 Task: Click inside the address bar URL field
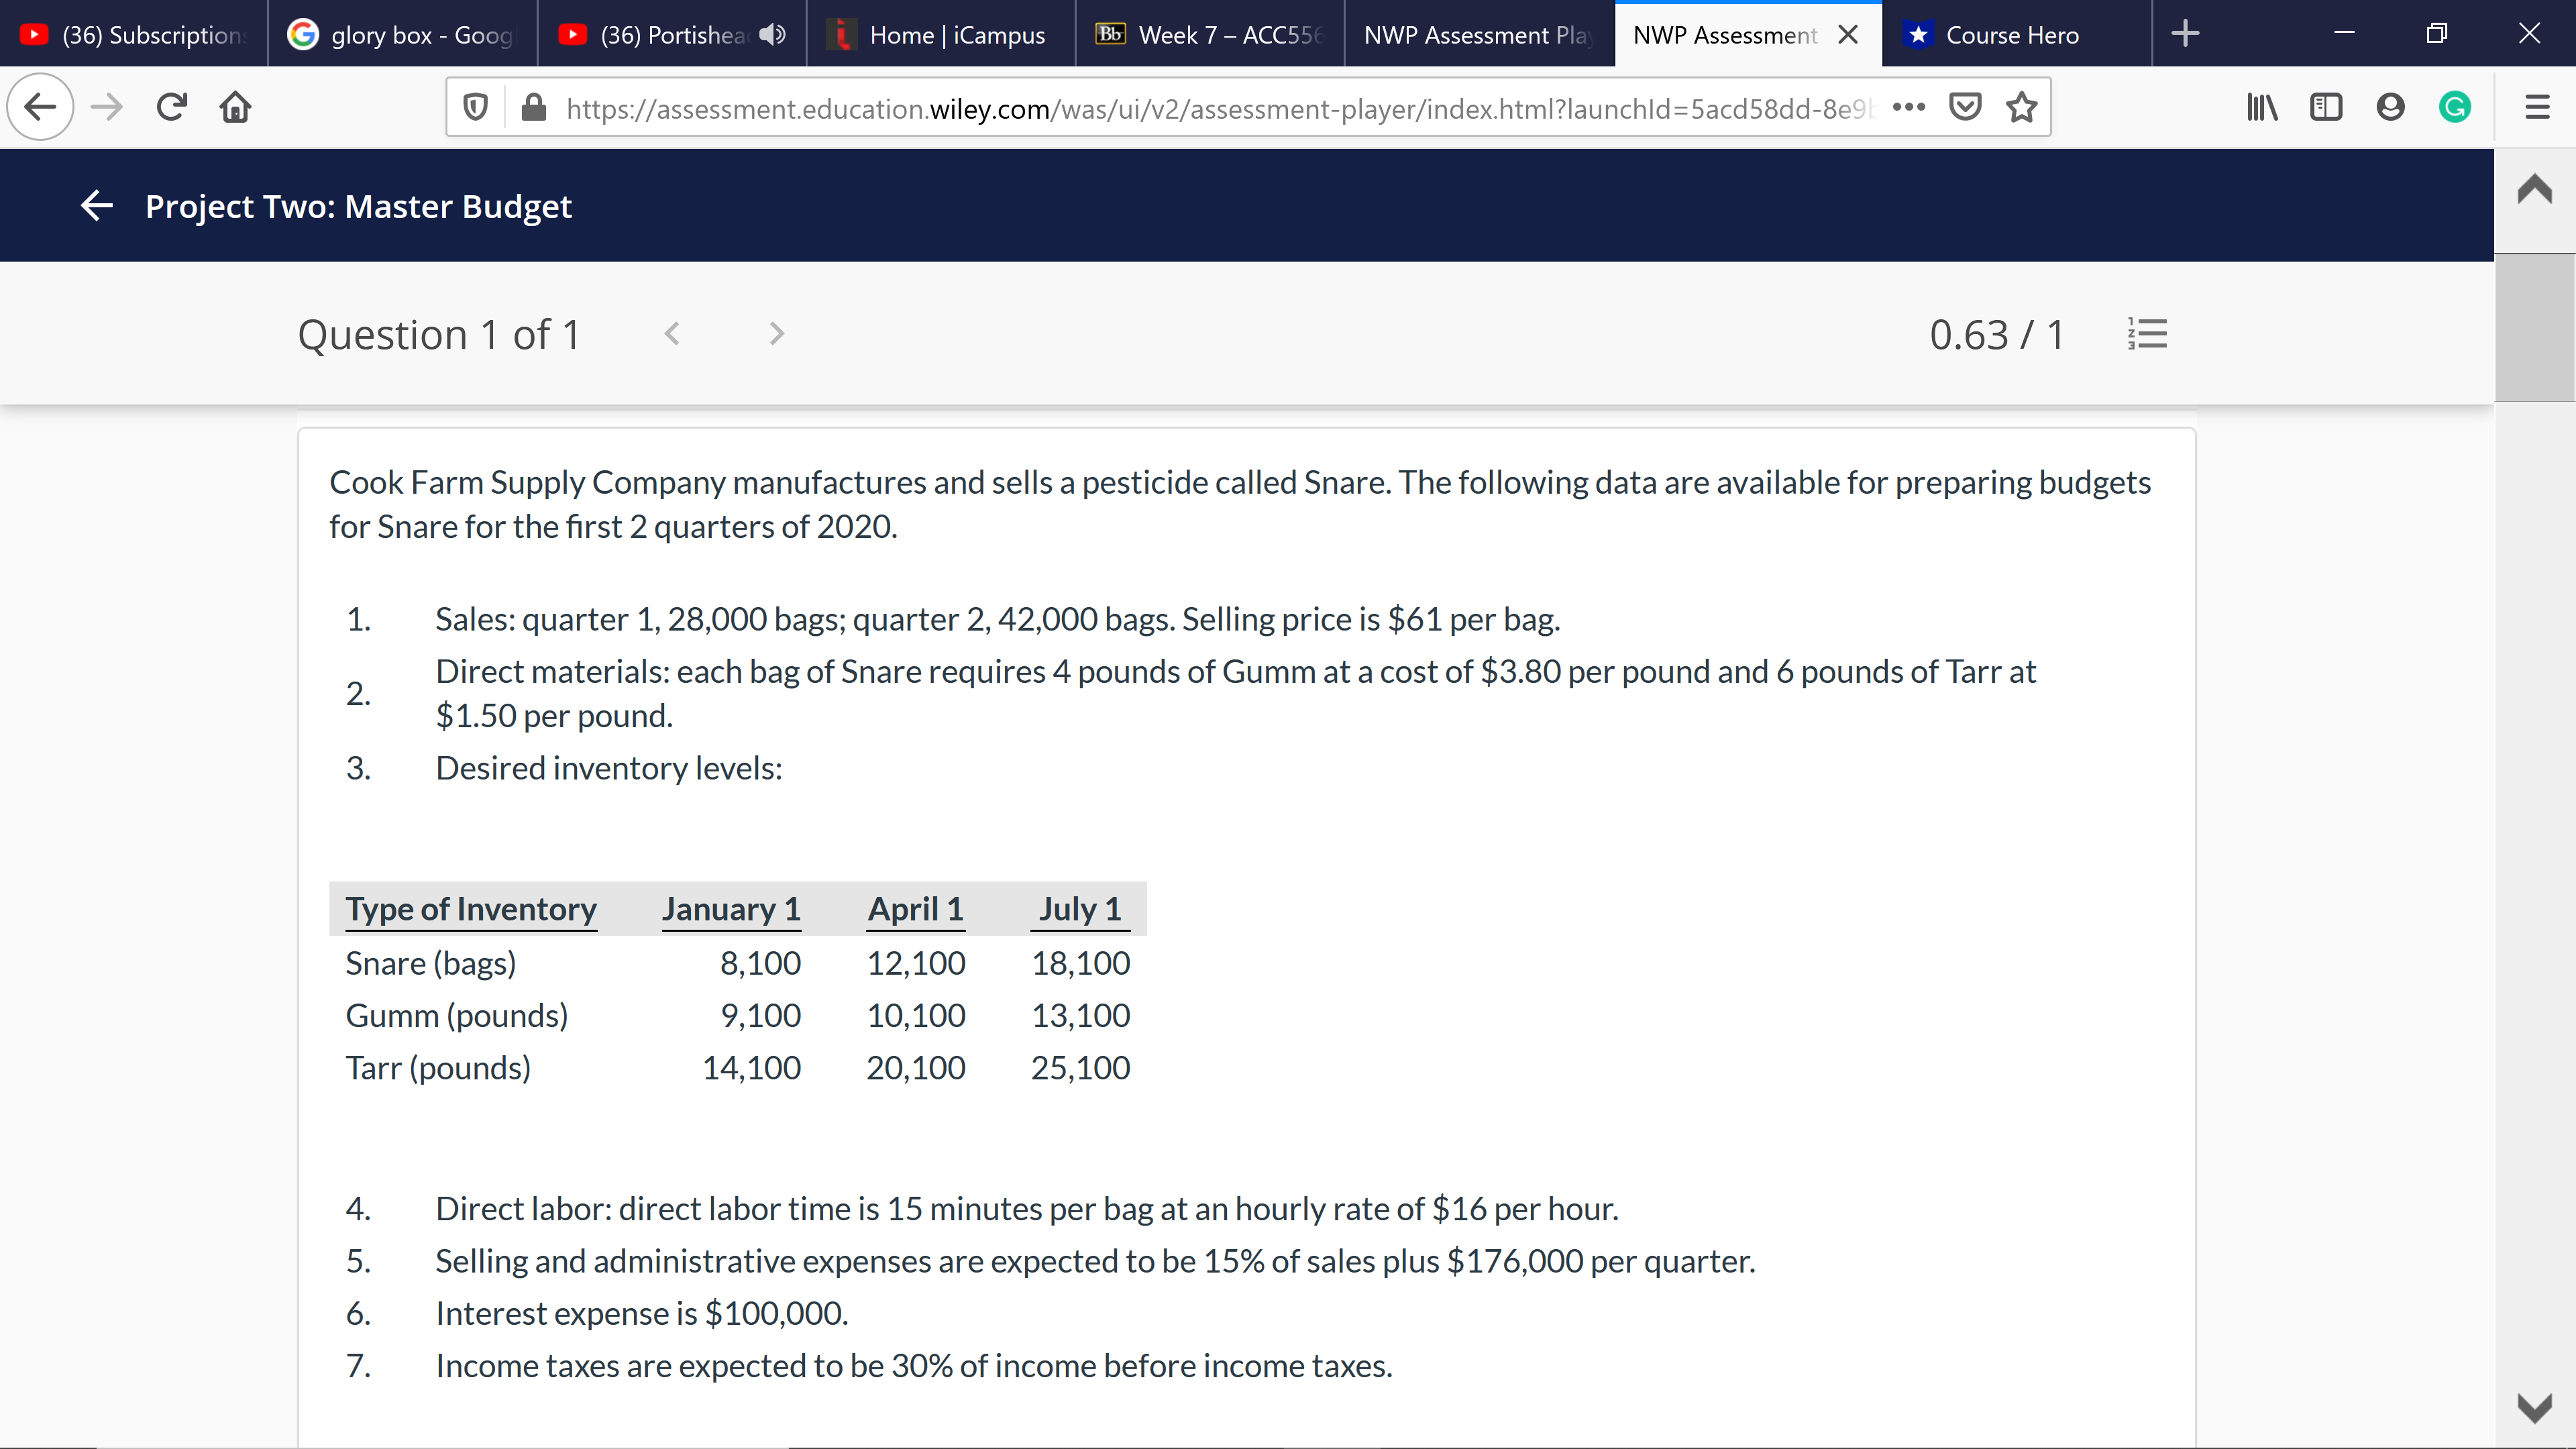(x=1200, y=108)
